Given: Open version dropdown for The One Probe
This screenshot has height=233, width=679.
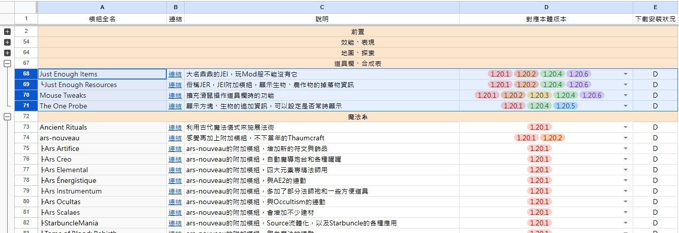Looking at the screenshot, I should click(x=626, y=106).
